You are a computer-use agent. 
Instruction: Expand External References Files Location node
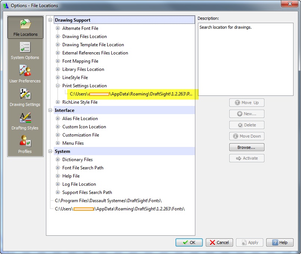(x=58, y=53)
